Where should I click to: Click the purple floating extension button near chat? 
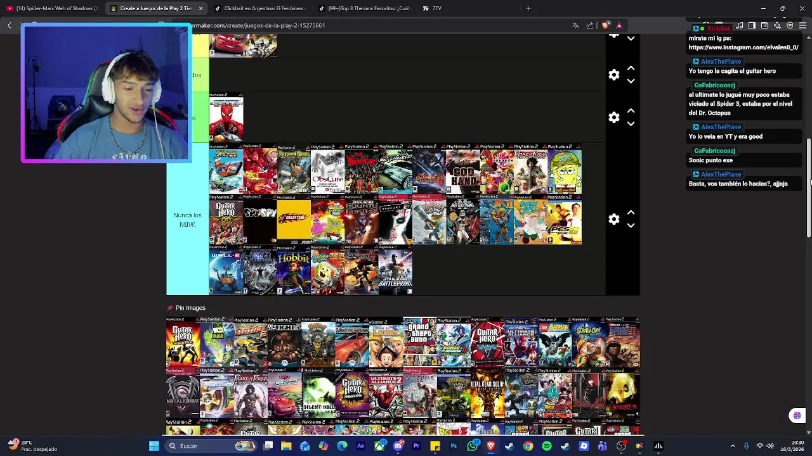(x=797, y=415)
